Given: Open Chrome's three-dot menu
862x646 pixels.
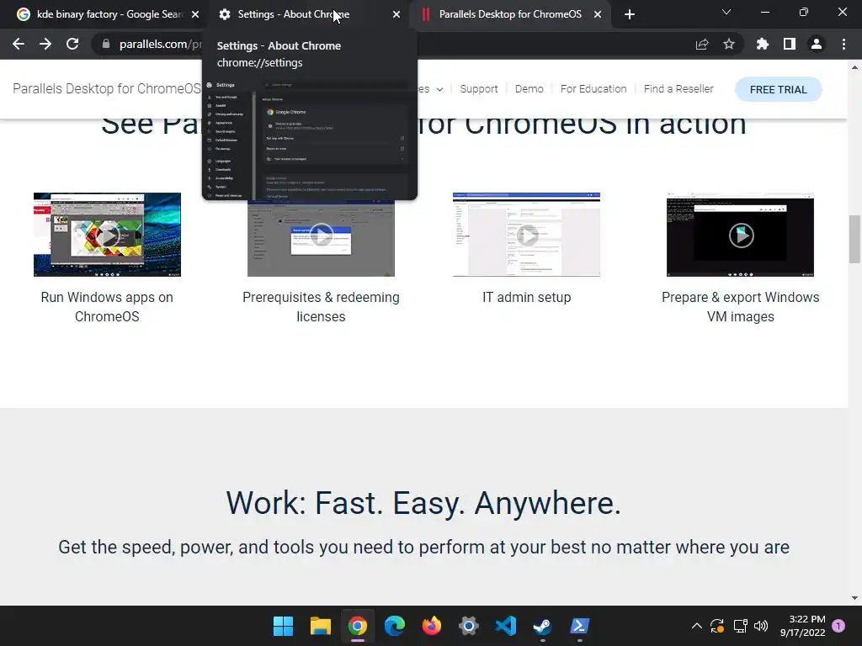Looking at the screenshot, I should pyautogui.click(x=843, y=44).
